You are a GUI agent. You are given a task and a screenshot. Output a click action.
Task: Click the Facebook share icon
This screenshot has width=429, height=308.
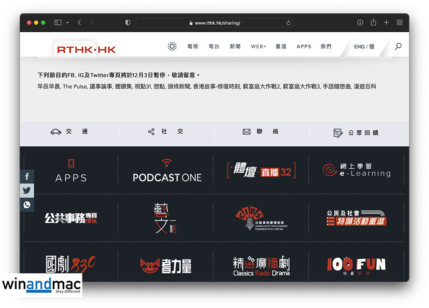click(27, 176)
